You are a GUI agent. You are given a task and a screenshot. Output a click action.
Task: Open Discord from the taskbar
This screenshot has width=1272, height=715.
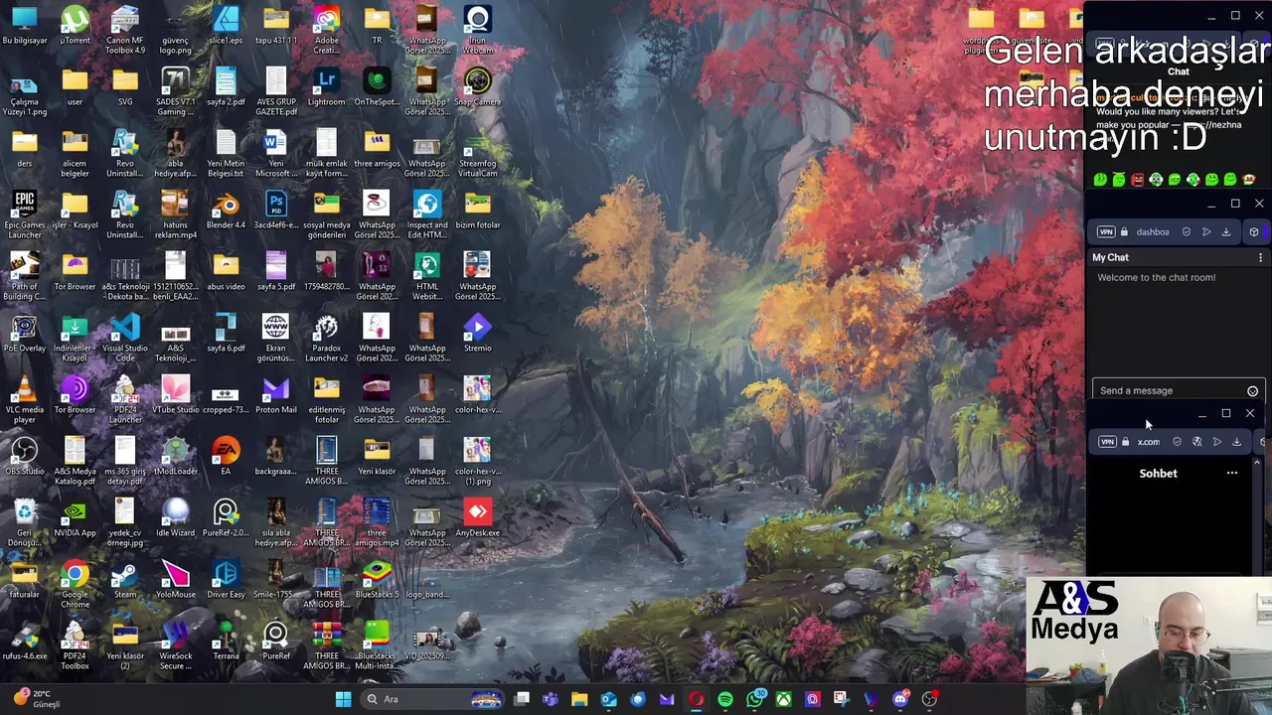900,699
